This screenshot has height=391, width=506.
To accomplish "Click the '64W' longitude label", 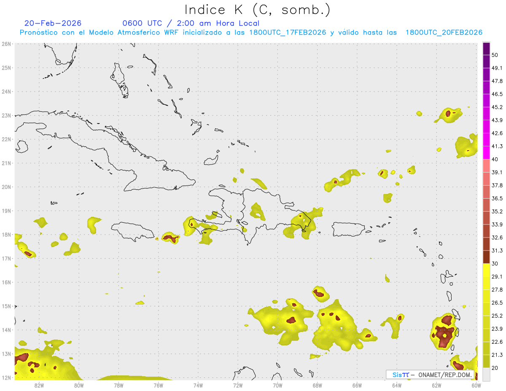I will coord(397,385).
